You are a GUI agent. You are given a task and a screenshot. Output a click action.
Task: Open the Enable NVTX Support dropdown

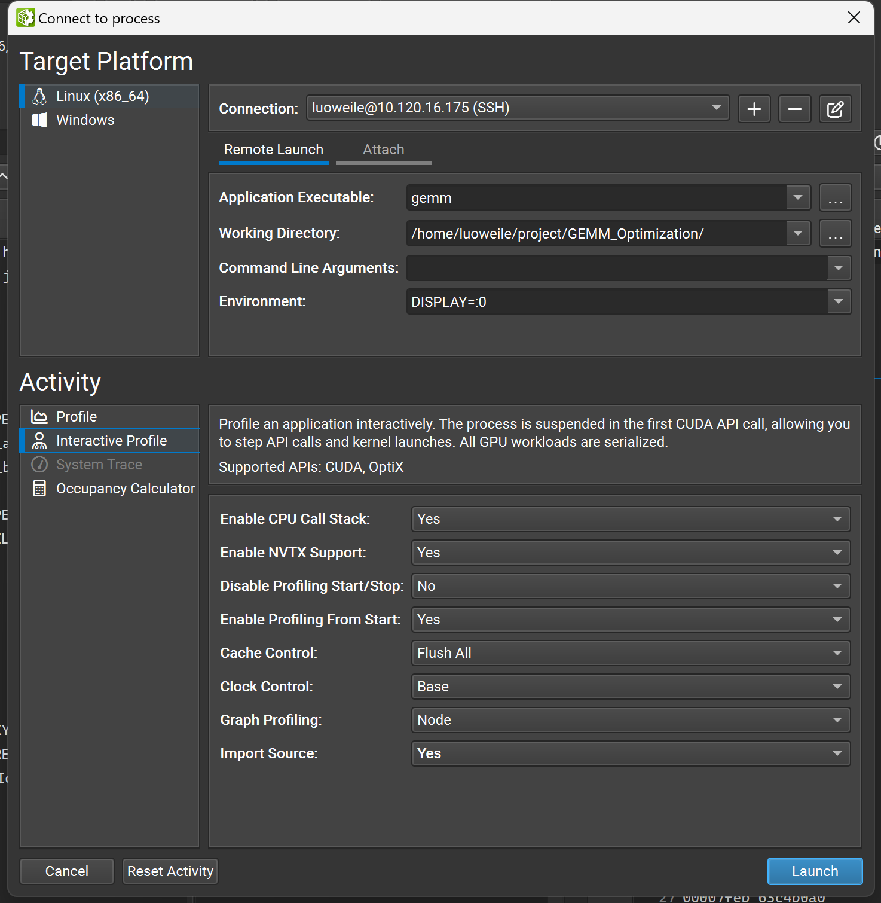click(630, 553)
